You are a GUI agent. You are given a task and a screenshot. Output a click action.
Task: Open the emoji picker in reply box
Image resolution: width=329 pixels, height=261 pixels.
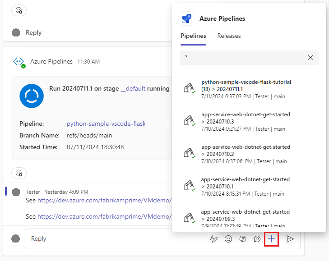[228, 239]
